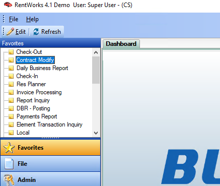Screen dimensions: 220x186
Task: Open Res Planner favorite
Action: (31, 84)
